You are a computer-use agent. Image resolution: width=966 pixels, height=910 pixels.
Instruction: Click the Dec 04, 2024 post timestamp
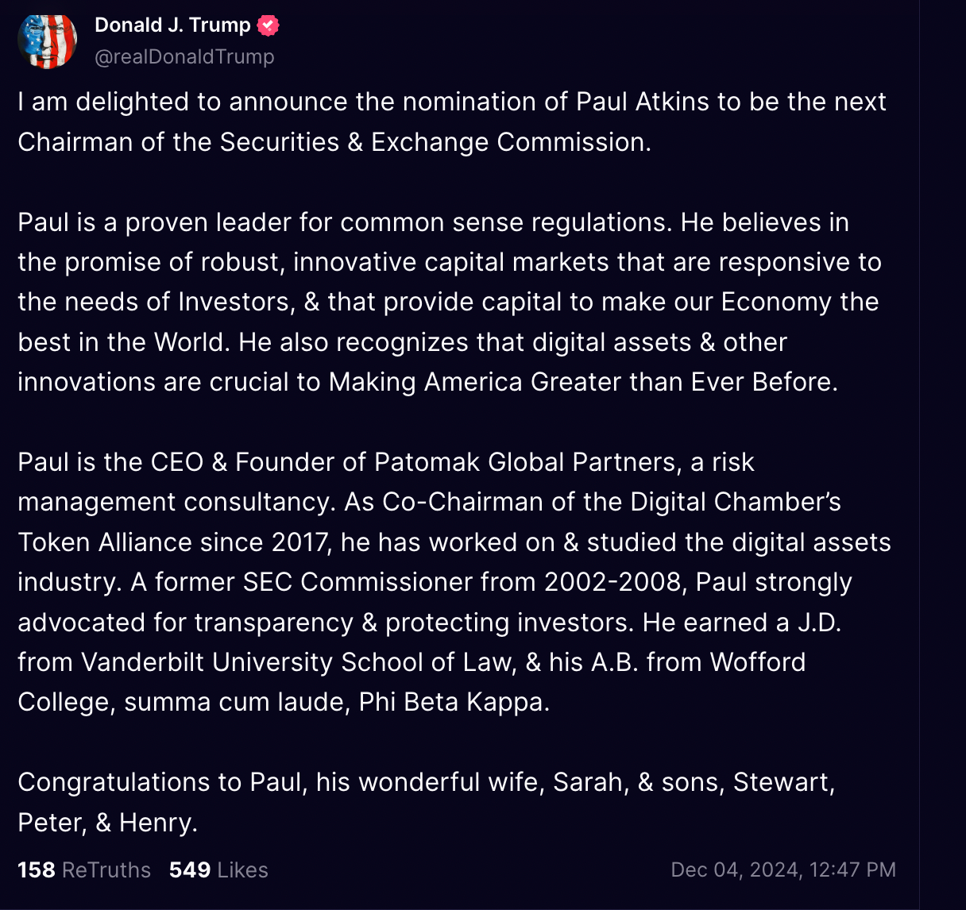736,870
